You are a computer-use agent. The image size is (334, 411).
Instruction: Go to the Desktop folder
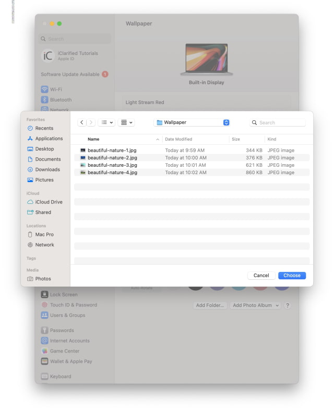pyautogui.click(x=44, y=149)
